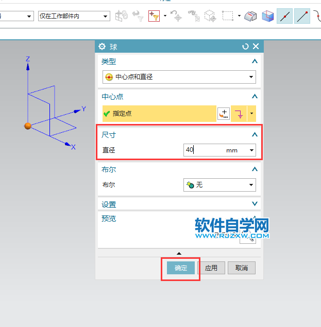Click the selection filter funnel icon
This screenshot has height=327, width=321.
coord(154,16)
